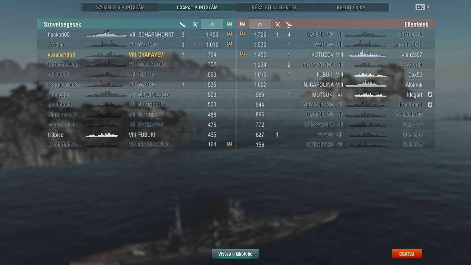The height and width of the screenshot is (265, 471).
Task: Click Vissza a kikötőbe button
Action: (x=235, y=254)
